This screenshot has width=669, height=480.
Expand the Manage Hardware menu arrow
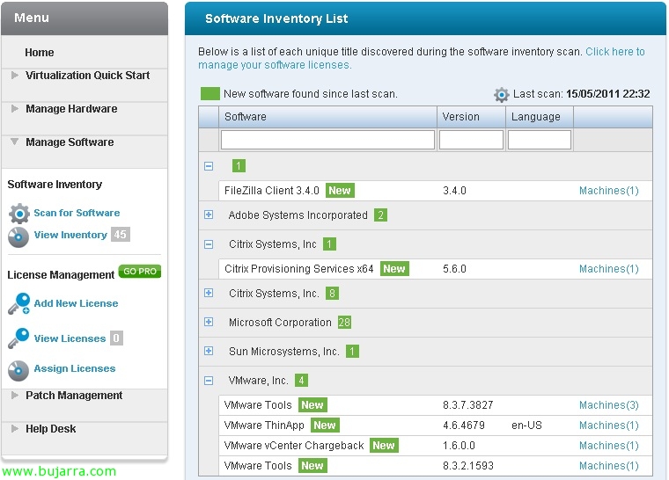pos(14,108)
